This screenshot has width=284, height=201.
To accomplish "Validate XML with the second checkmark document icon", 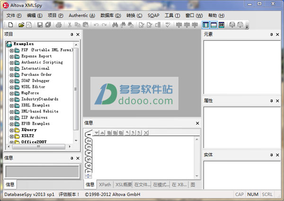I will (x=150, y=25).
